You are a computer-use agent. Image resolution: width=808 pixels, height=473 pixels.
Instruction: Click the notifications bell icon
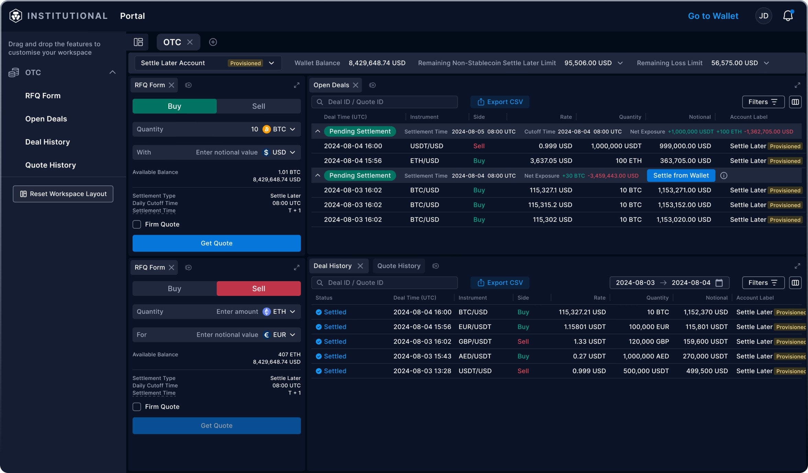pyautogui.click(x=787, y=15)
